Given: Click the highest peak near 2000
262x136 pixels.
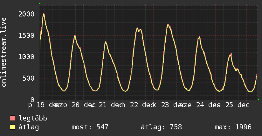Looking at the screenshot, I should pos(44,14).
